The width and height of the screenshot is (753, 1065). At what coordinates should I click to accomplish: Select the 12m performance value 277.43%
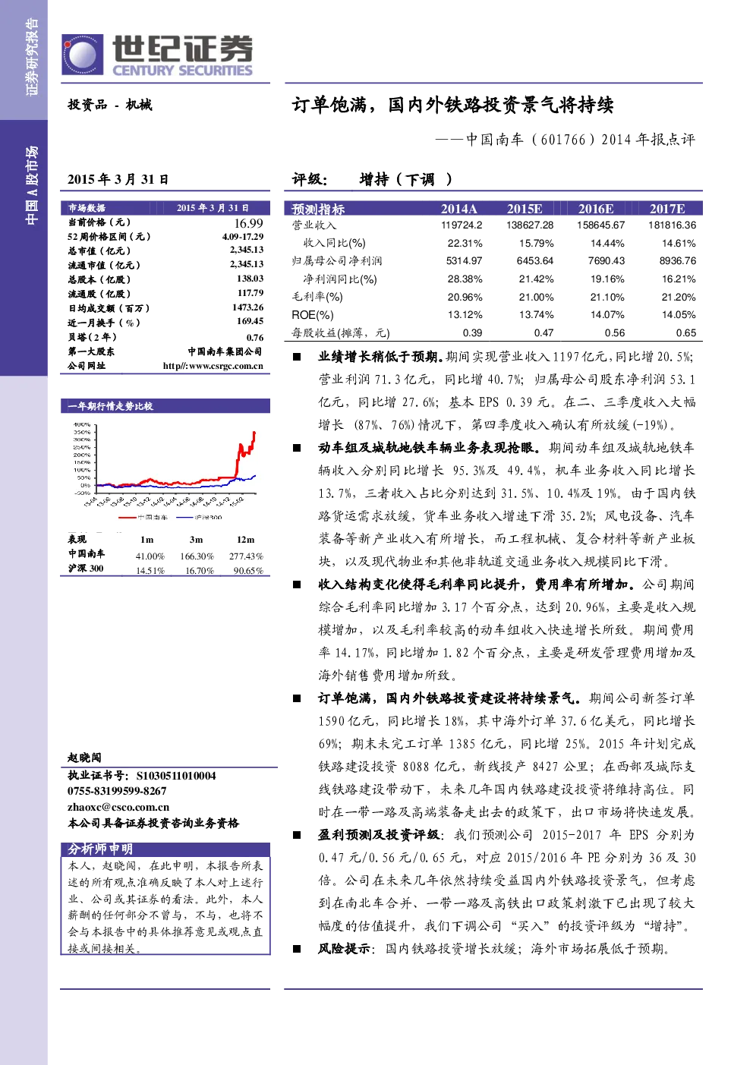point(246,556)
